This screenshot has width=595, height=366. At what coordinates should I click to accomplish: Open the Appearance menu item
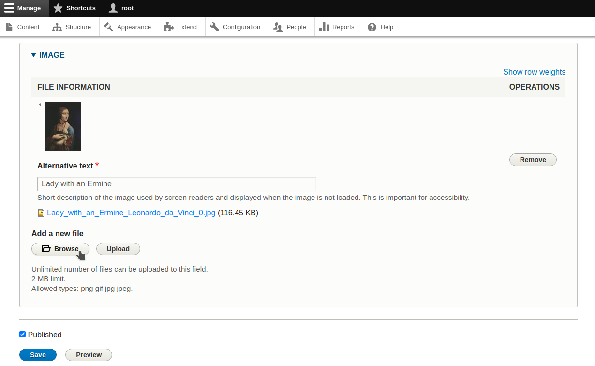click(129, 27)
